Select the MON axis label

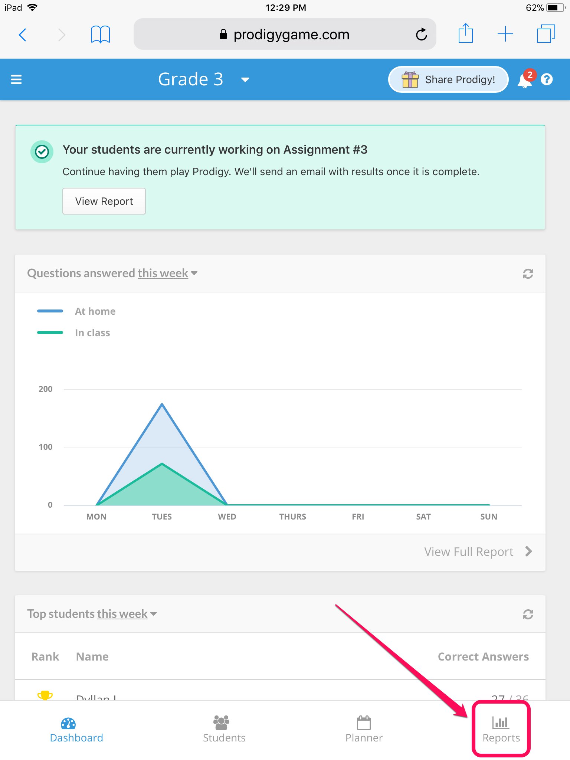tap(96, 517)
